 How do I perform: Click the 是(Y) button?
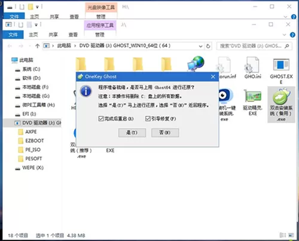pos(132,132)
